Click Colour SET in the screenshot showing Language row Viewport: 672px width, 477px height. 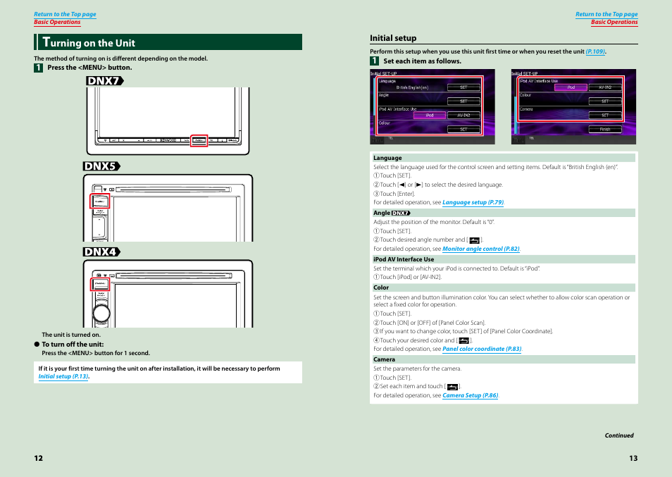pyautogui.click(x=463, y=129)
